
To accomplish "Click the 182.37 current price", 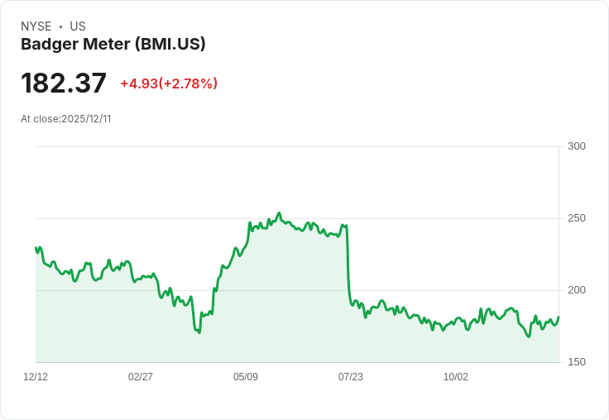I will coord(64,84).
